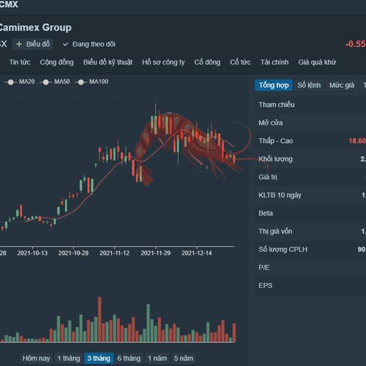Click the Thấp - Cao row label
The image size is (366, 366).
pos(276,141)
